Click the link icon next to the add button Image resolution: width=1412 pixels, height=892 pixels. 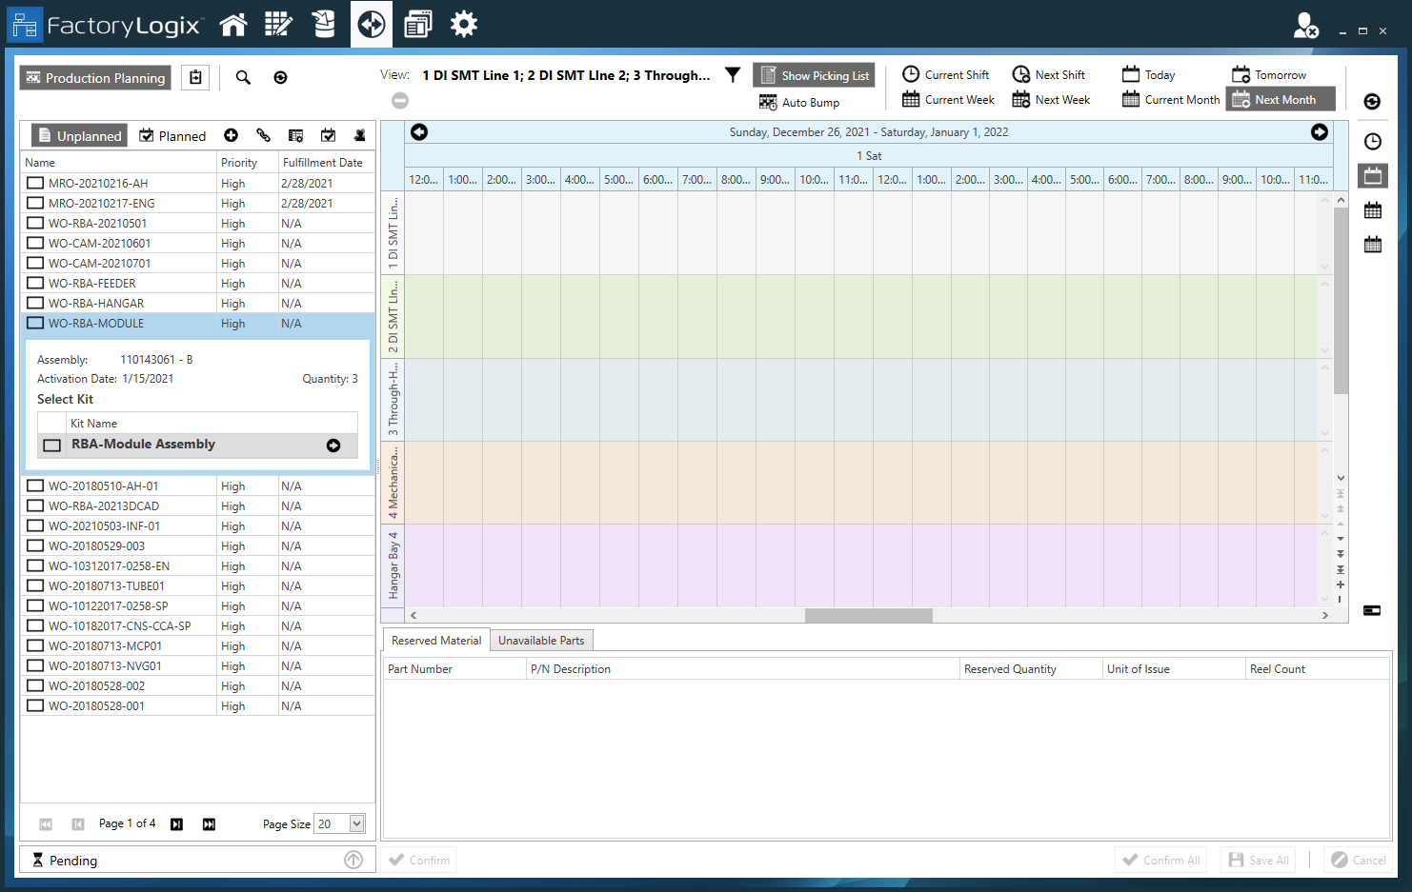(x=263, y=135)
